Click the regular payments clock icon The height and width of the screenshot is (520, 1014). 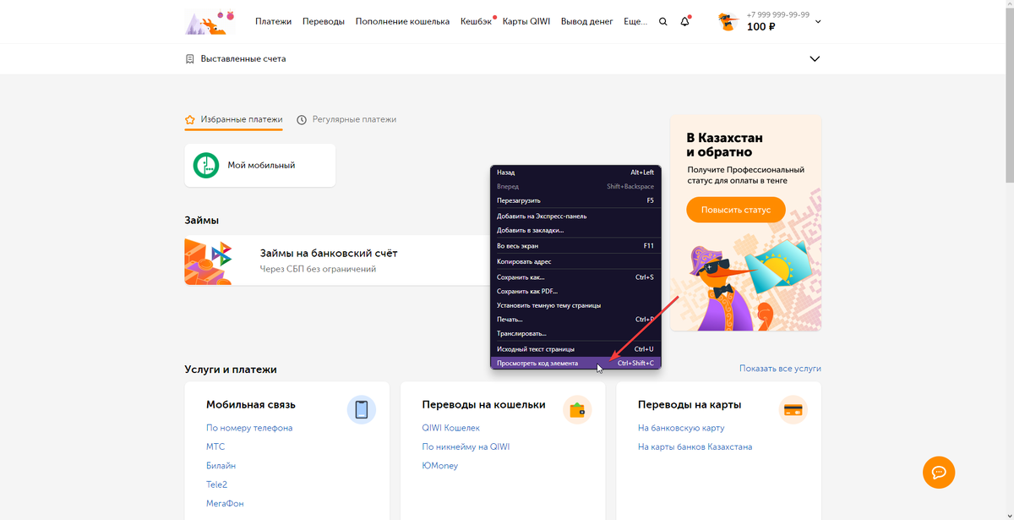click(302, 120)
